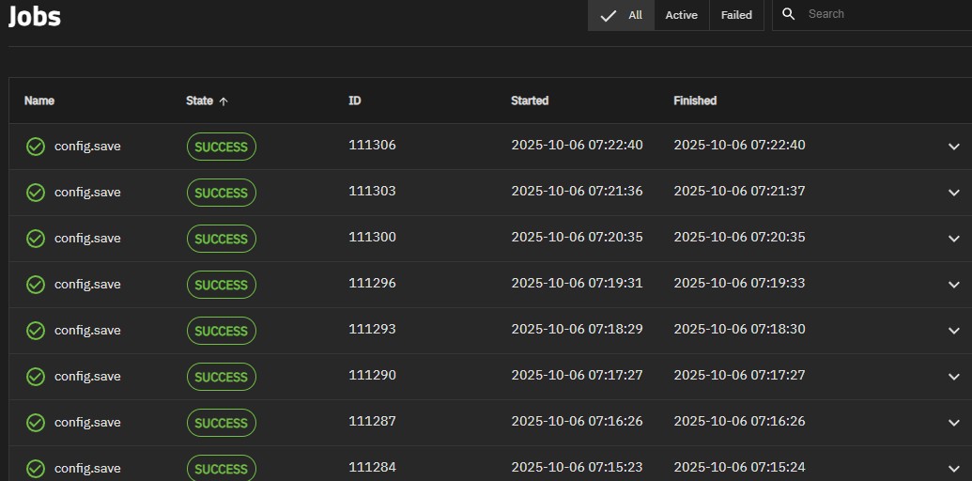972x481 pixels.
Task: Click the State column sort arrow
Action: click(x=224, y=101)
